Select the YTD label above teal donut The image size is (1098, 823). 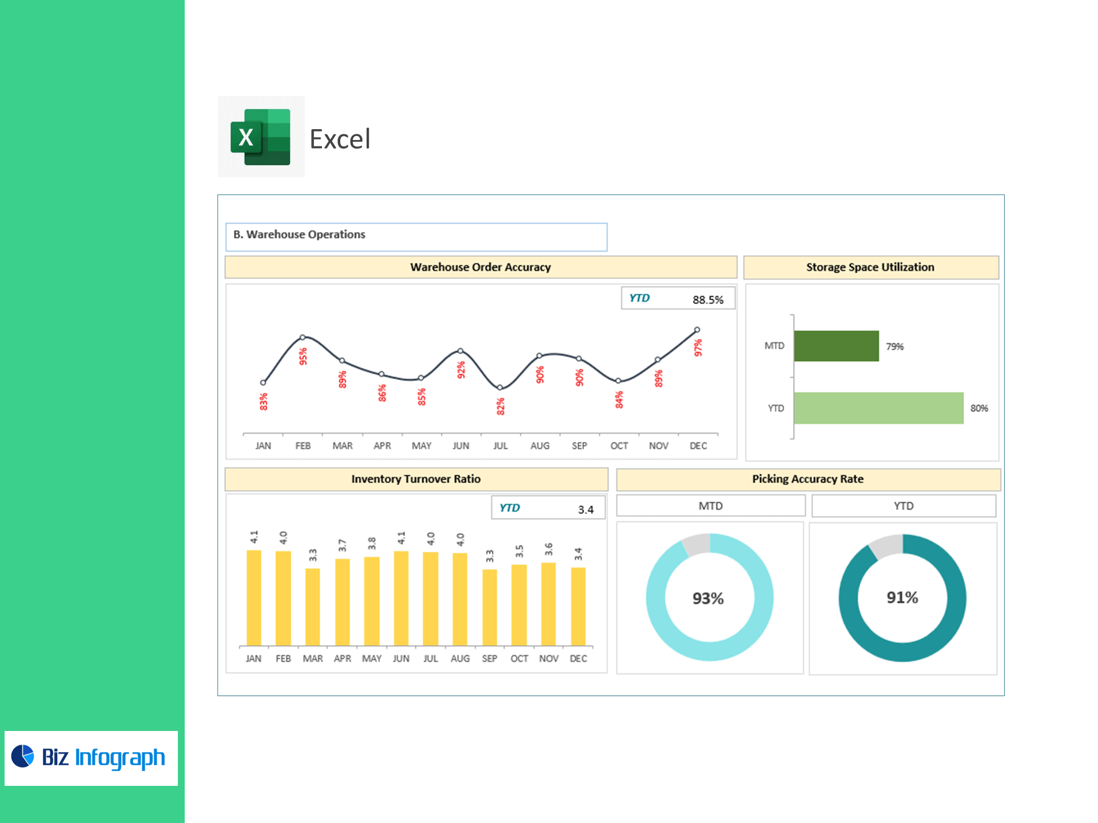tap(903, 506)
